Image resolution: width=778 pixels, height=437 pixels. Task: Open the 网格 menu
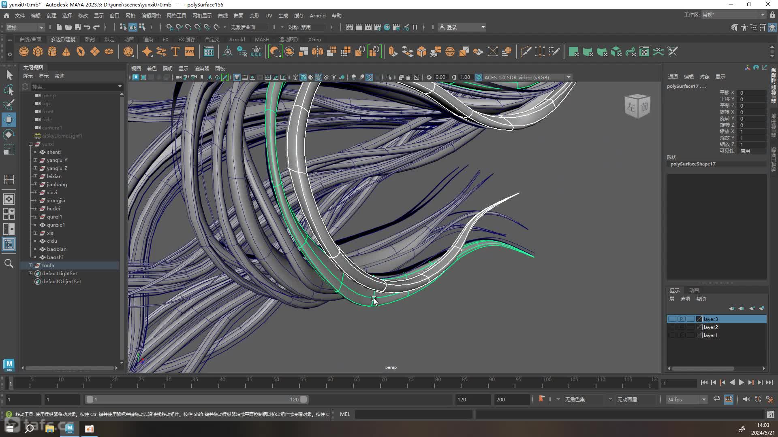tap(130, 15)
